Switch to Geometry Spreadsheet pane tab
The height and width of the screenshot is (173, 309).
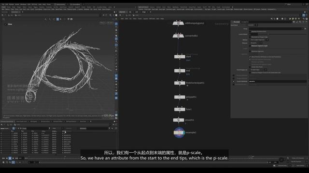click(7, 122)
